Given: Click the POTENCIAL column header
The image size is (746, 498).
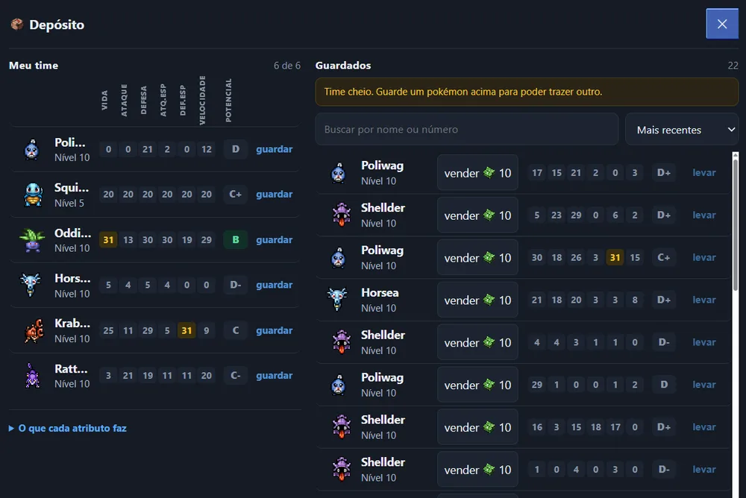Looking at the screenshot, I should coord(228,101).
